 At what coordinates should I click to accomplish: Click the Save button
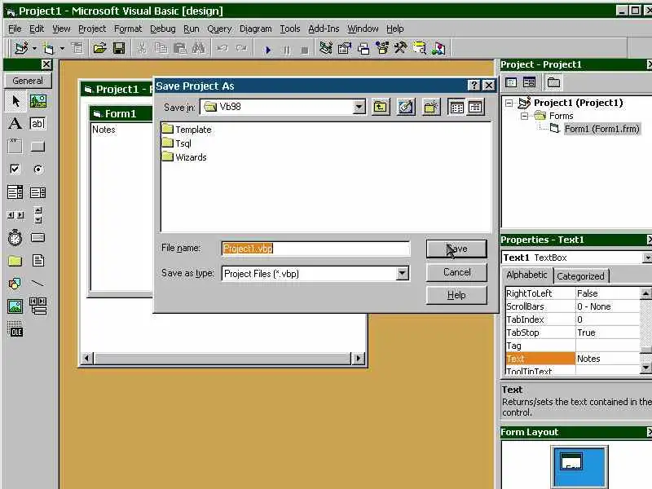[456, 249]
